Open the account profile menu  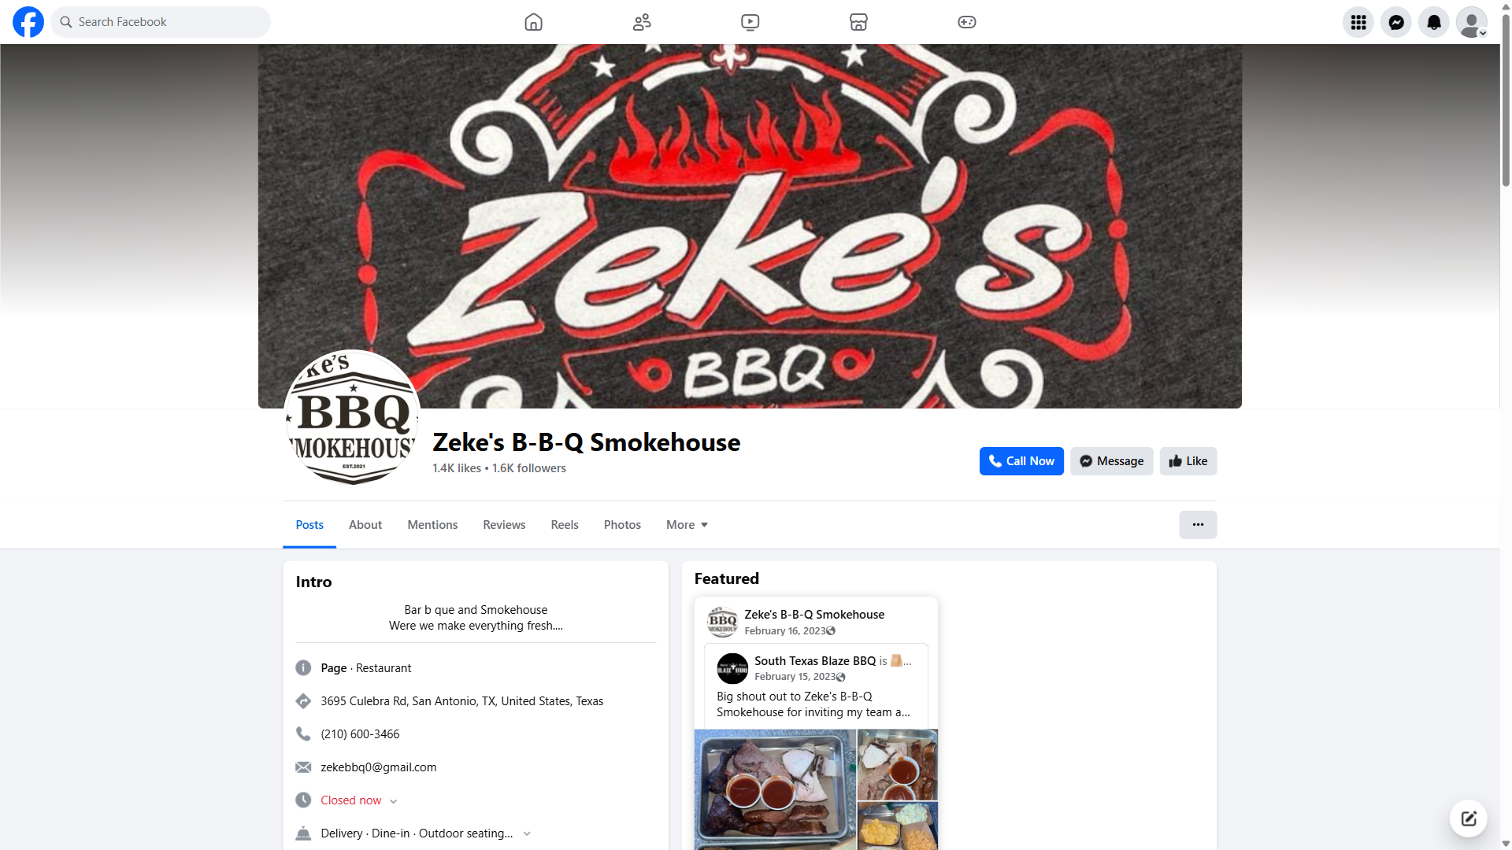coord(1472,22)
